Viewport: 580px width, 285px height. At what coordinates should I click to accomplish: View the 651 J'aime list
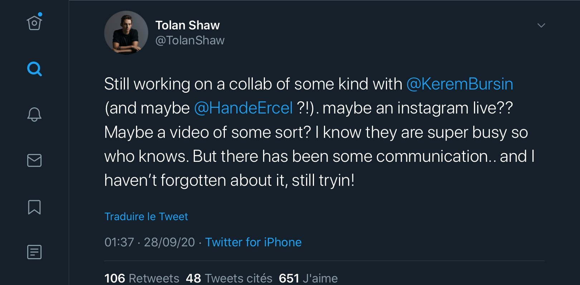tap(308, 278)
